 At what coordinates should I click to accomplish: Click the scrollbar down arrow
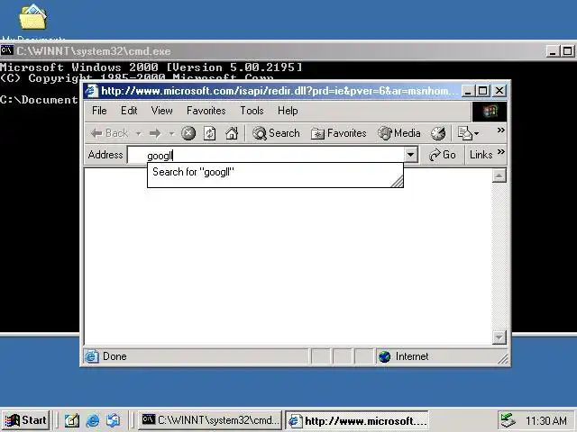click(499, 337)
